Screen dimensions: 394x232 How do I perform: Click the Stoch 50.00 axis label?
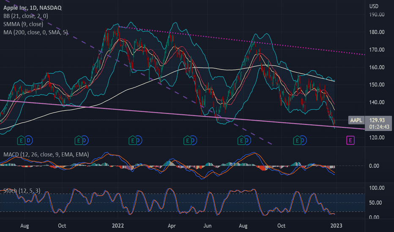point(375,202)
